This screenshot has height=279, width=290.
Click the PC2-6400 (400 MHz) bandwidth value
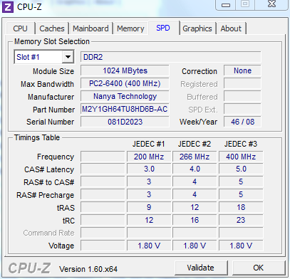click(125, 83)
